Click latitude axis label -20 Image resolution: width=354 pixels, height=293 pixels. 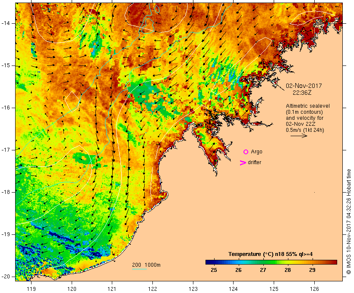point(6,277)
